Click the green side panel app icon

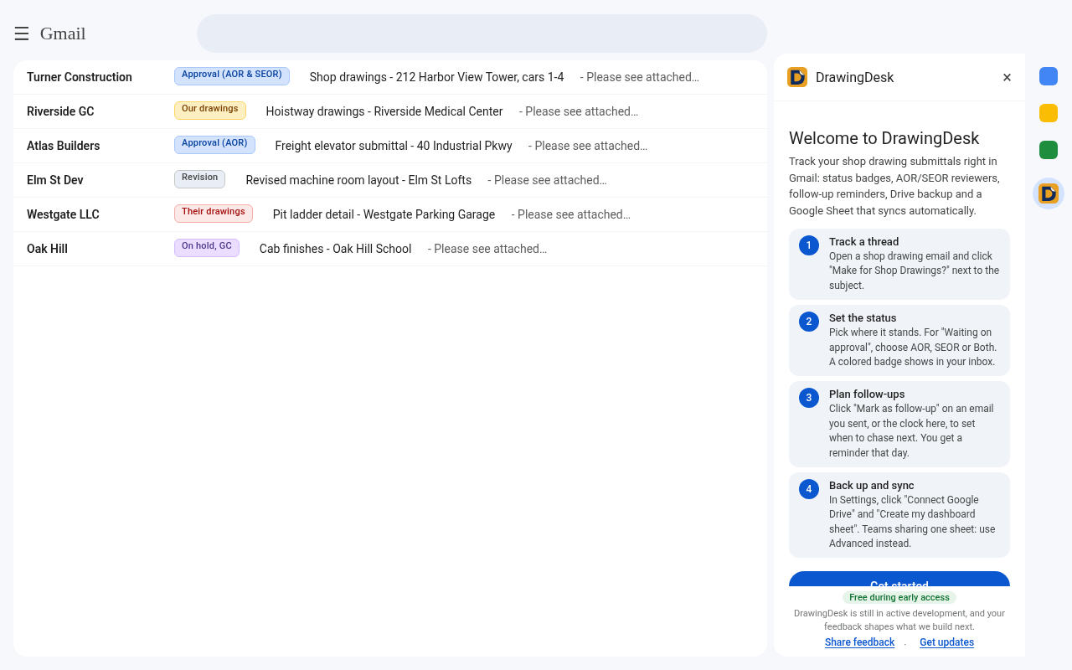click(1049, 150)
